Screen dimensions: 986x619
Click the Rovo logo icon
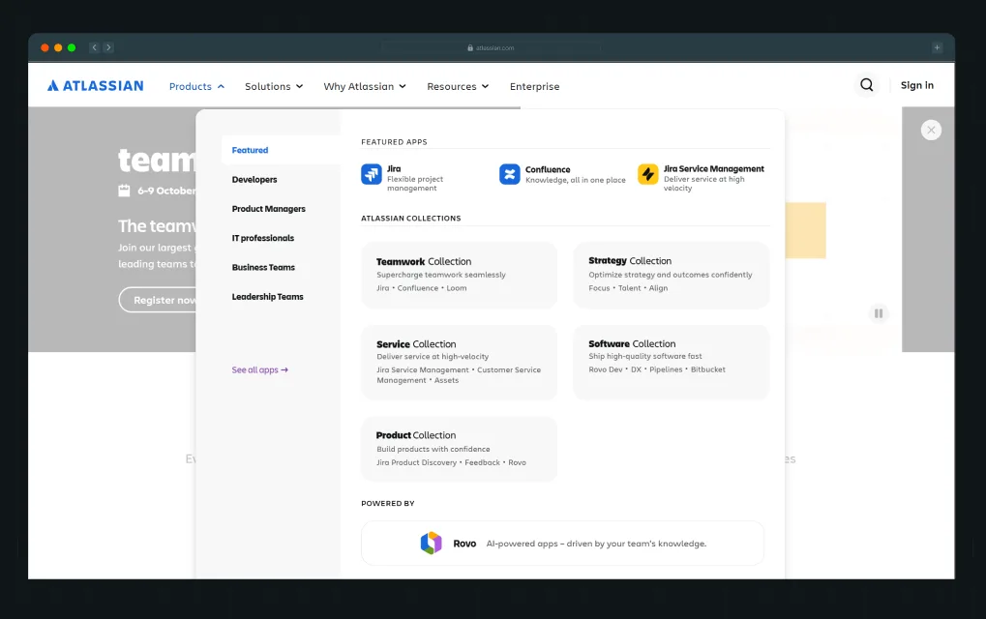tap(432, 543)
